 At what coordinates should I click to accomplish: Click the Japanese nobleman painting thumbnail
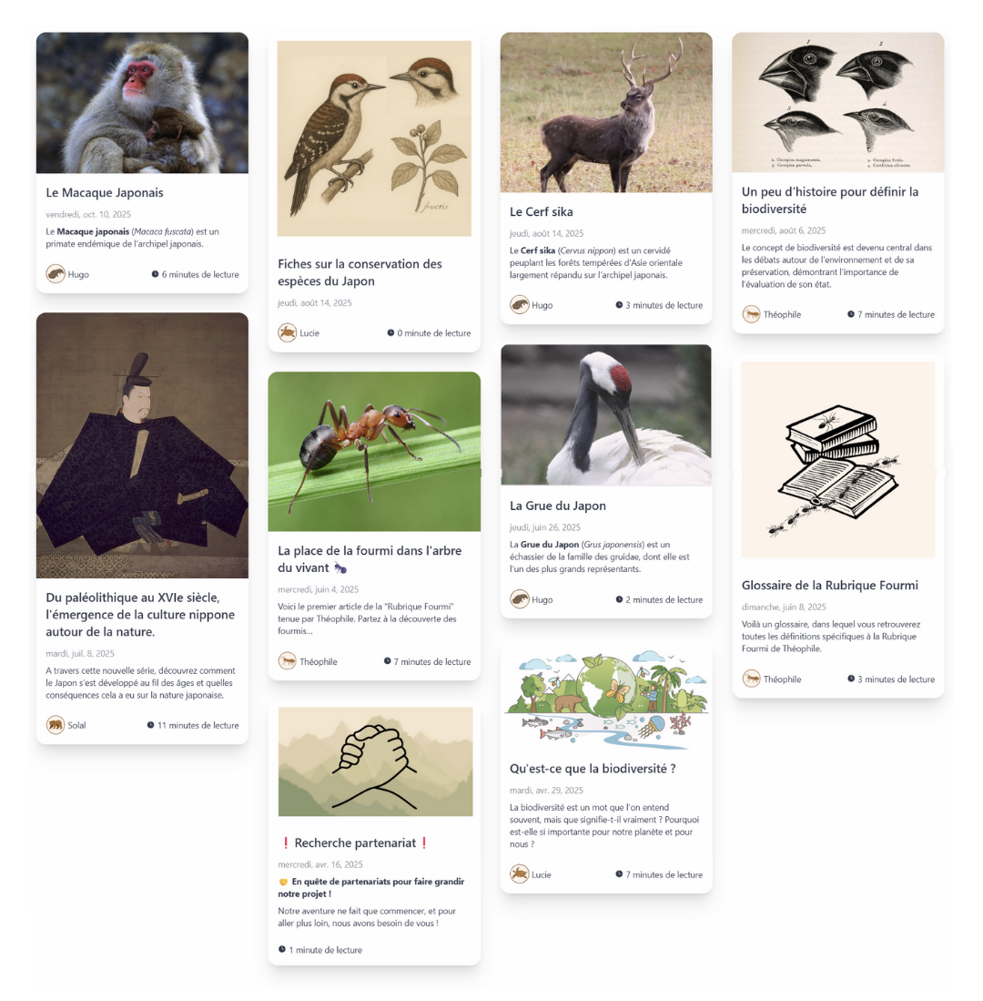[x=142, y=445]
